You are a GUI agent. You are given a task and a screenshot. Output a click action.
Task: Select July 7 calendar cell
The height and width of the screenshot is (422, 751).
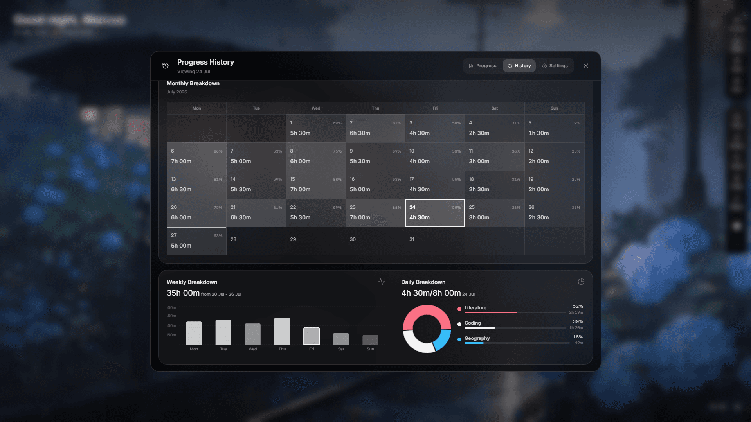pos(256,156)
